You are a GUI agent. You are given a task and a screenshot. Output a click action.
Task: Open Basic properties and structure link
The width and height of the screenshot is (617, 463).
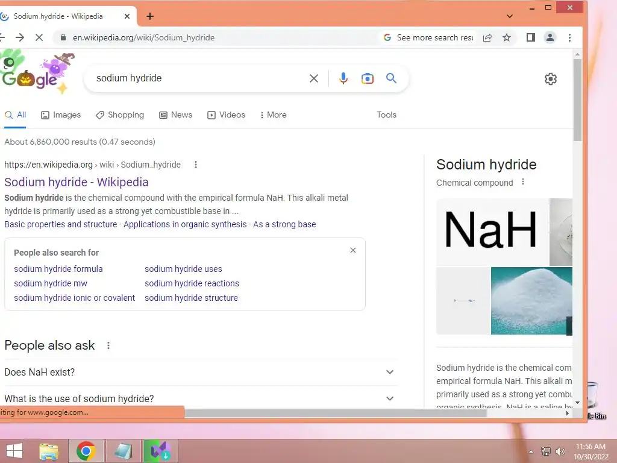(x=61, y=224)
